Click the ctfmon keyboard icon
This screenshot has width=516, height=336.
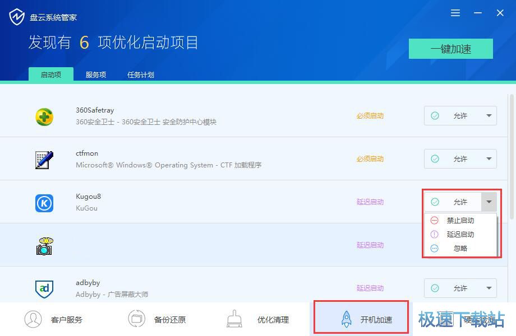(44, 158)
